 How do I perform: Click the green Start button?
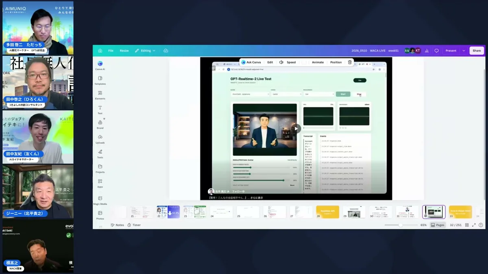click(343, 94)
